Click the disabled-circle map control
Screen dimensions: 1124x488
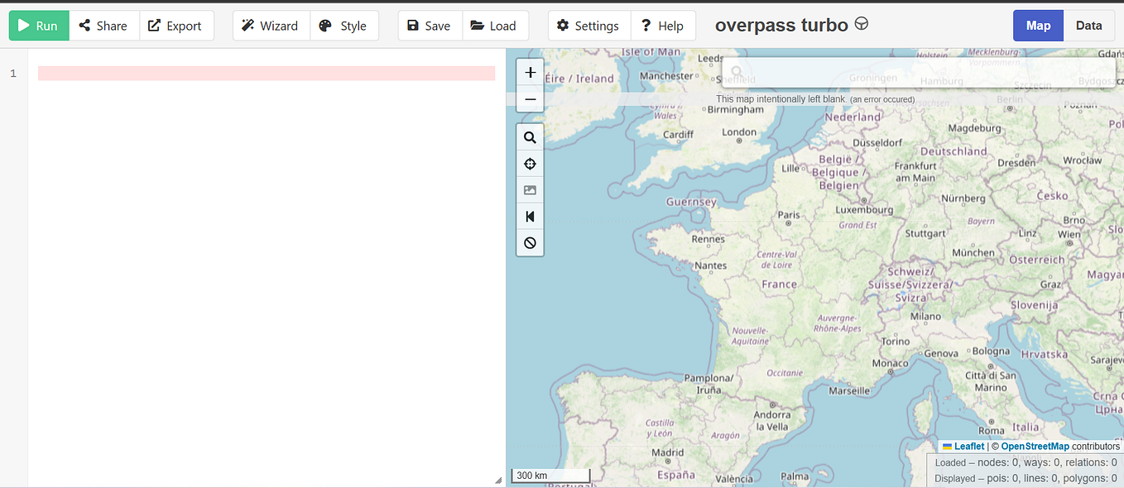[x=530, y=242]
